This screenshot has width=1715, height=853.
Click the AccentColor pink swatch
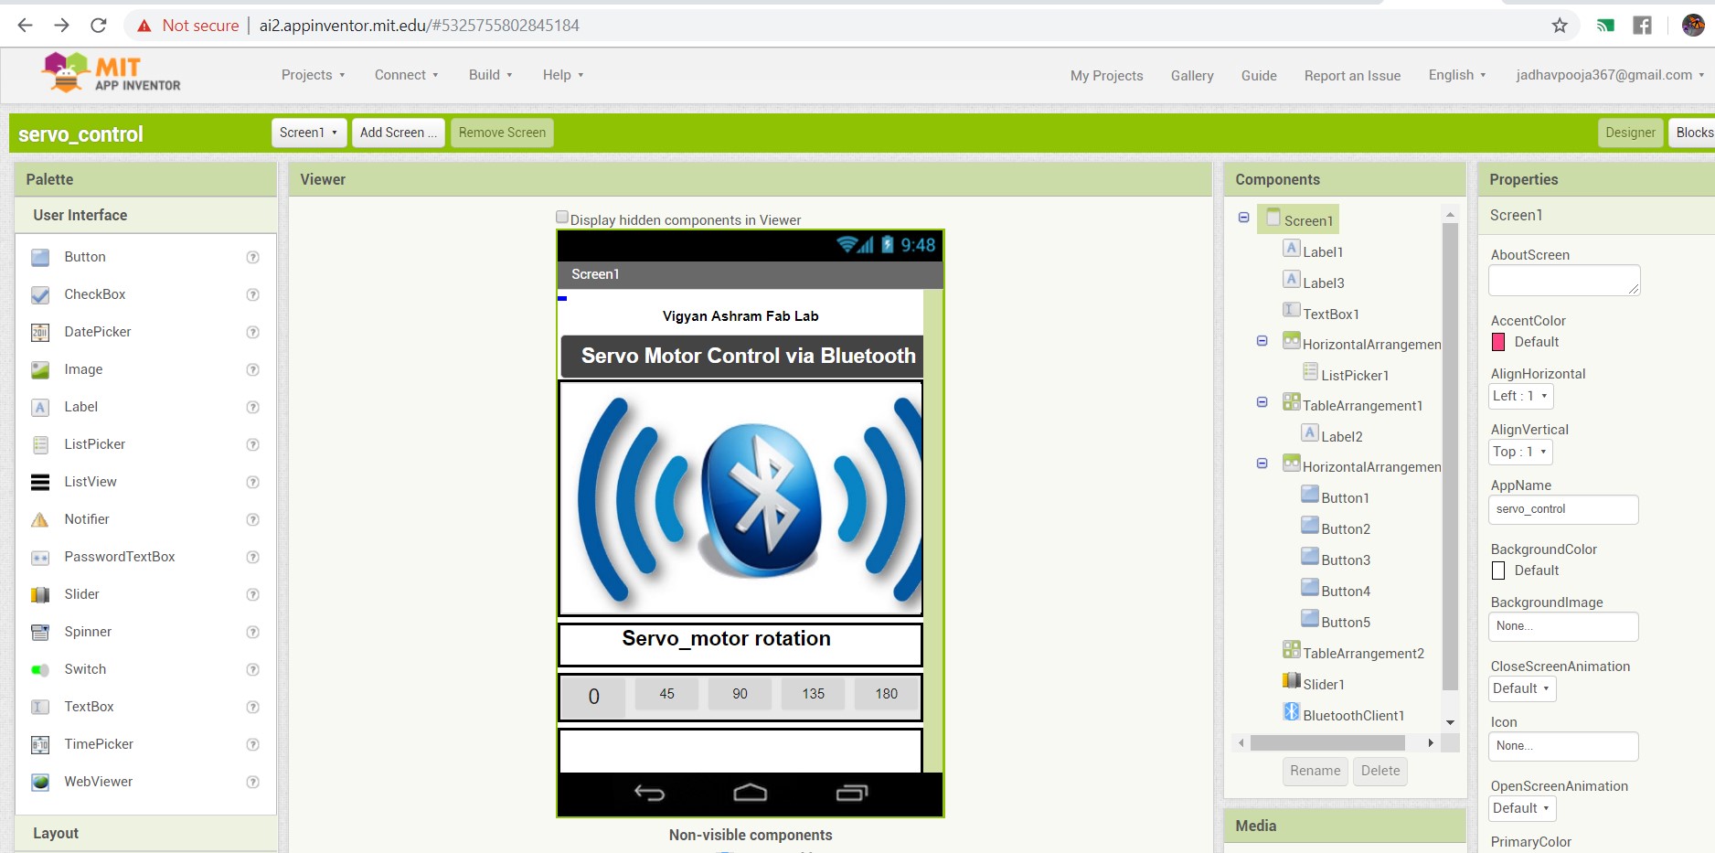click(x=1498, y=342)
